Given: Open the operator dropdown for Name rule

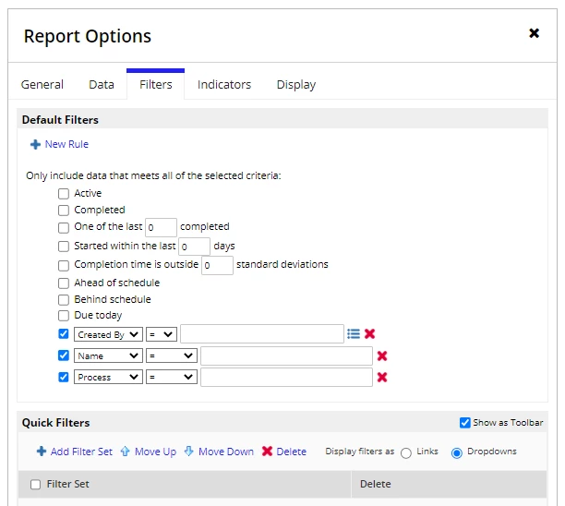Looking at the screenshot, I should pos(172,355).
